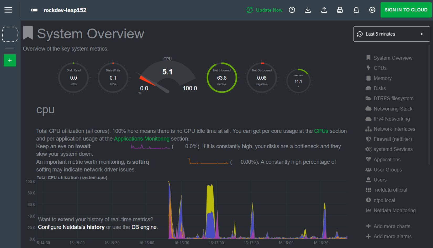Export a snapshot with the download icon
The width and height of the screenshot is (433, 248).
point(308,10)
